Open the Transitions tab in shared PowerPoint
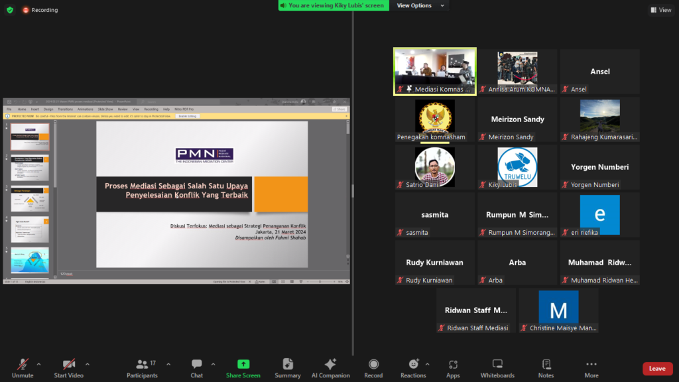 pyautogui.click(x=66, y=109)
